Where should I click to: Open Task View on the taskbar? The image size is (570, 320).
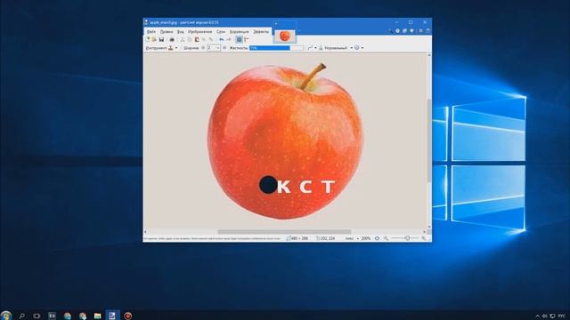coord(37,316)
